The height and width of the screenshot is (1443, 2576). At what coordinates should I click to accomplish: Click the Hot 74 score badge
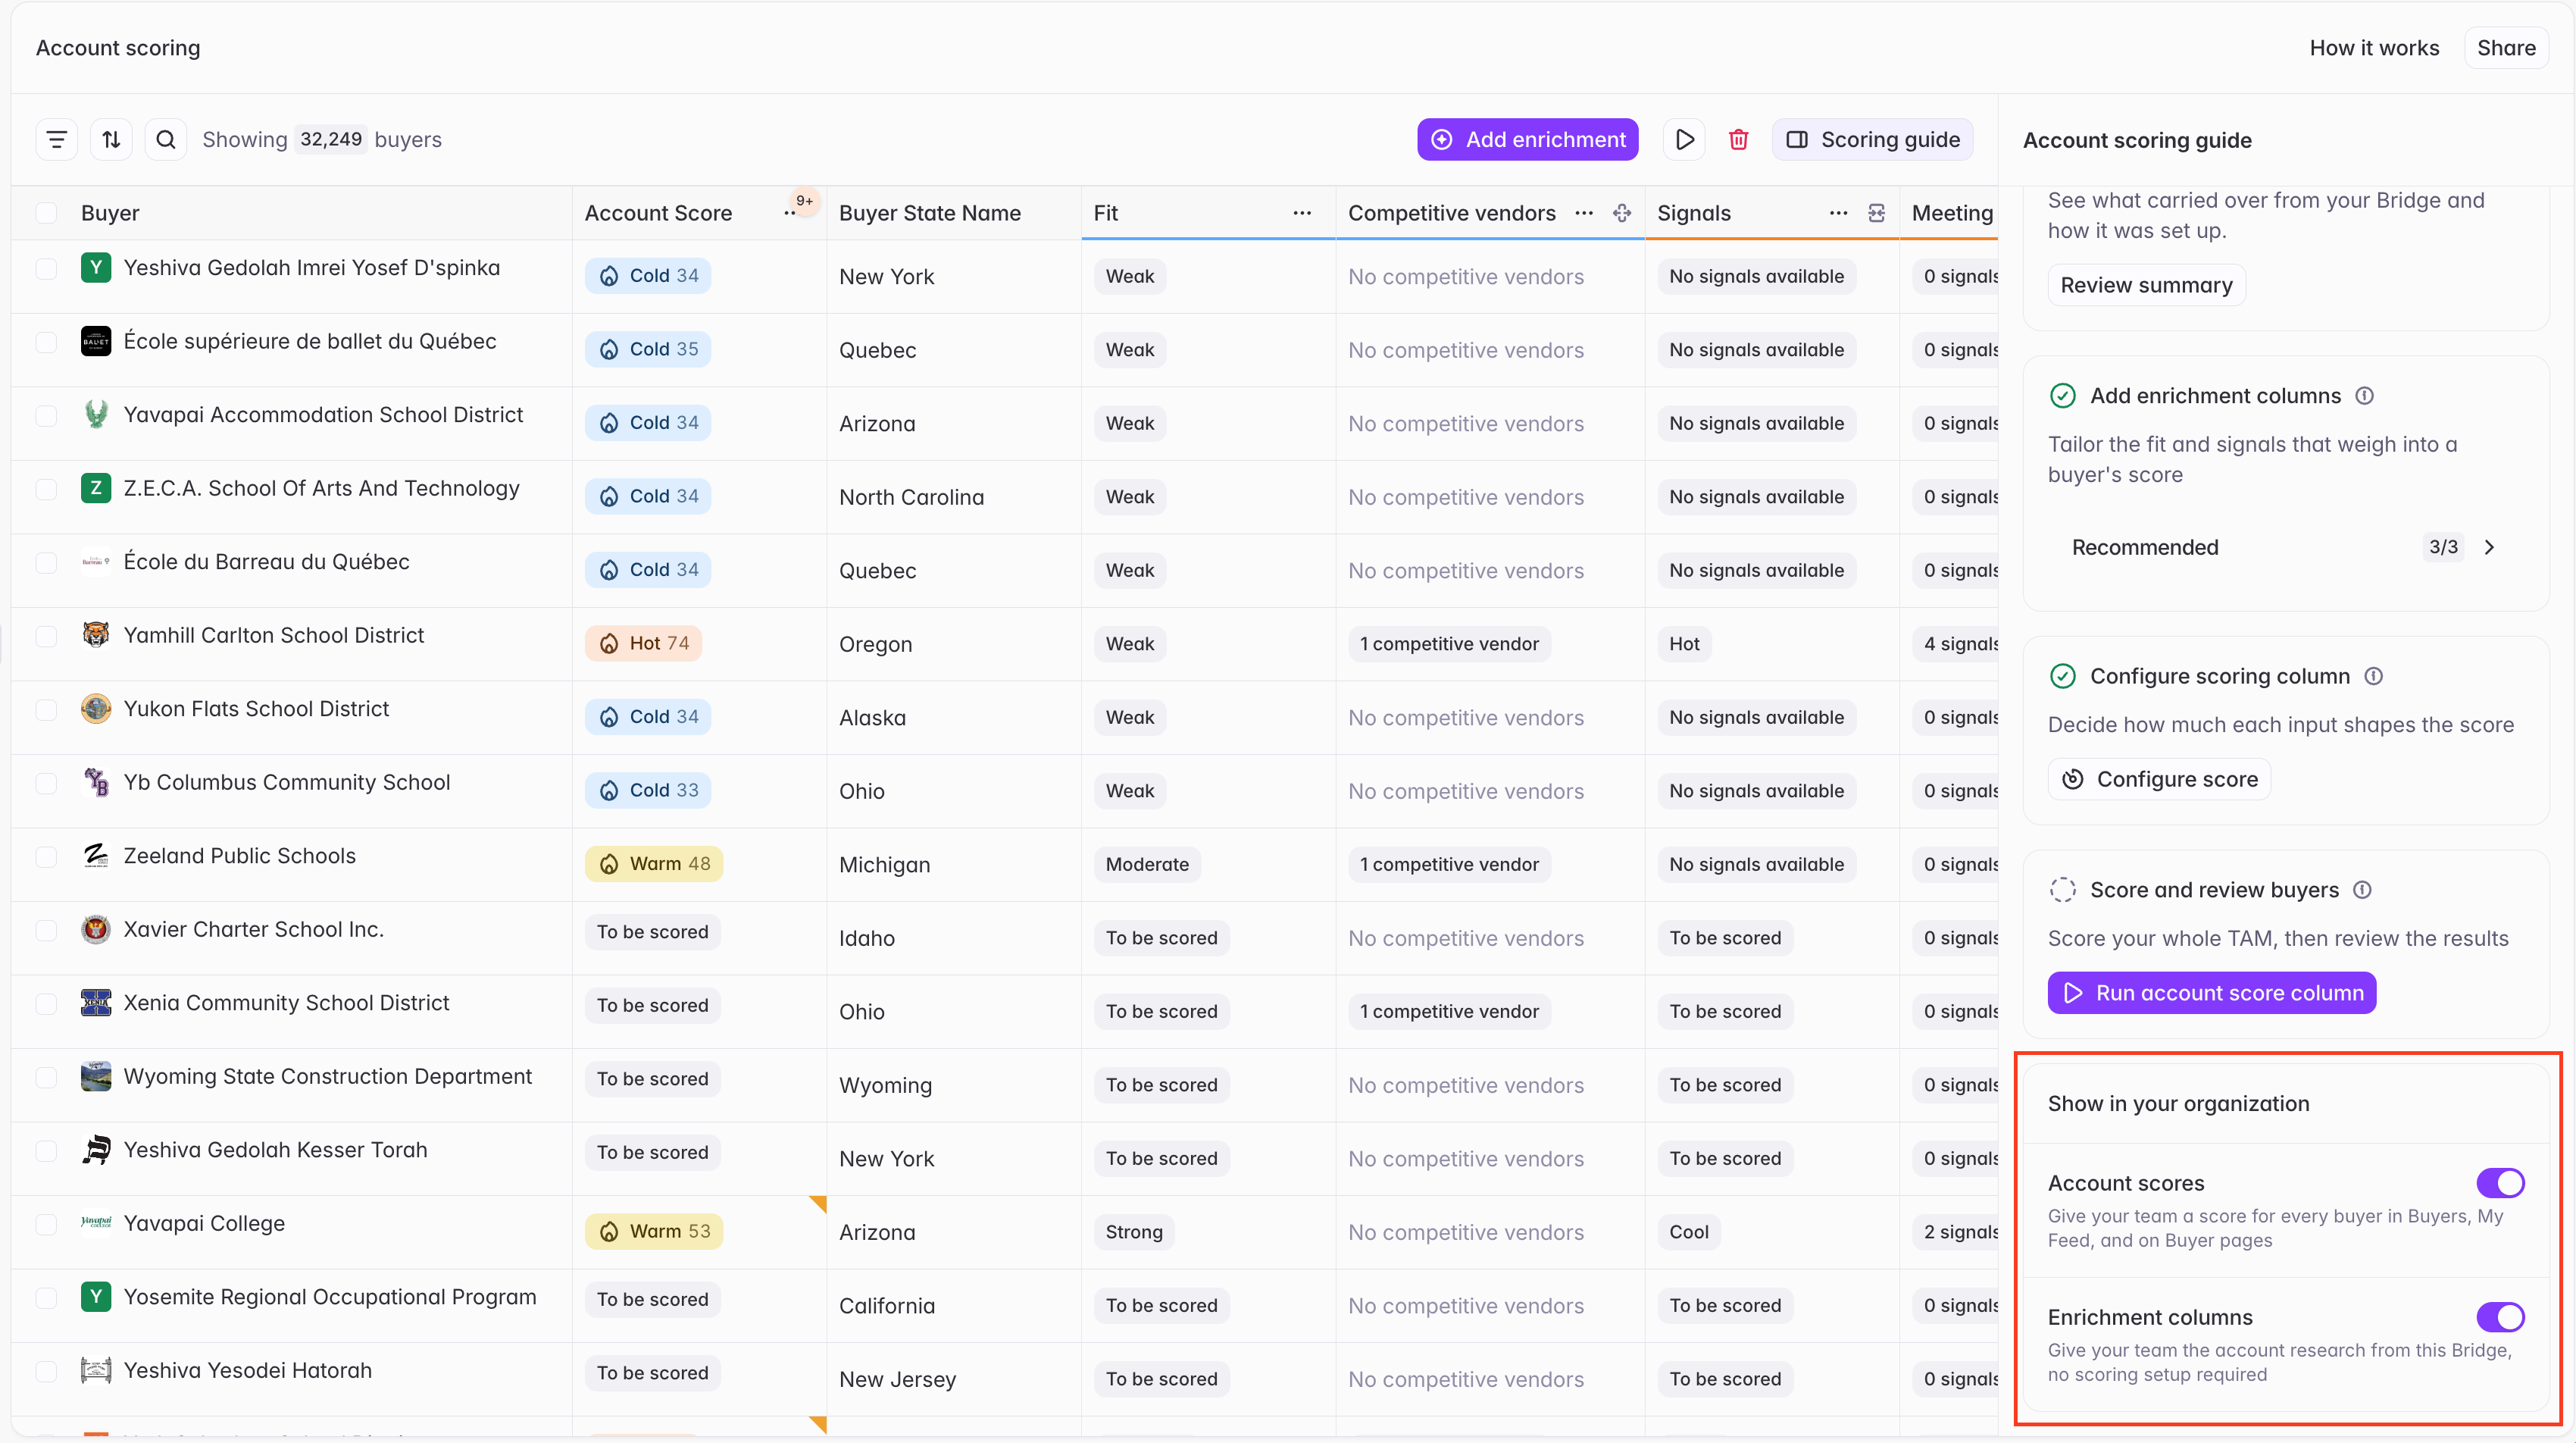[x=643, y=643]
